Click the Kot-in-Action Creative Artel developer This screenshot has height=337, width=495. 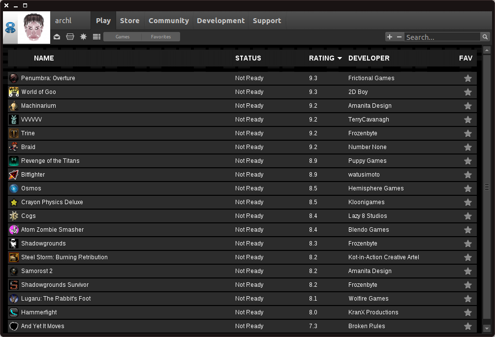click(x=384, y=257)
